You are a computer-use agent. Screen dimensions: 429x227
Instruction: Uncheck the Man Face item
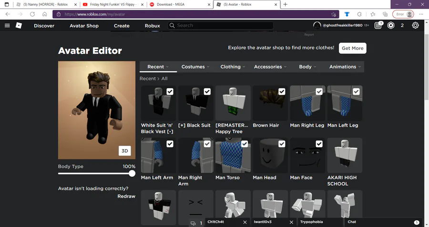[x=319, y=144]
